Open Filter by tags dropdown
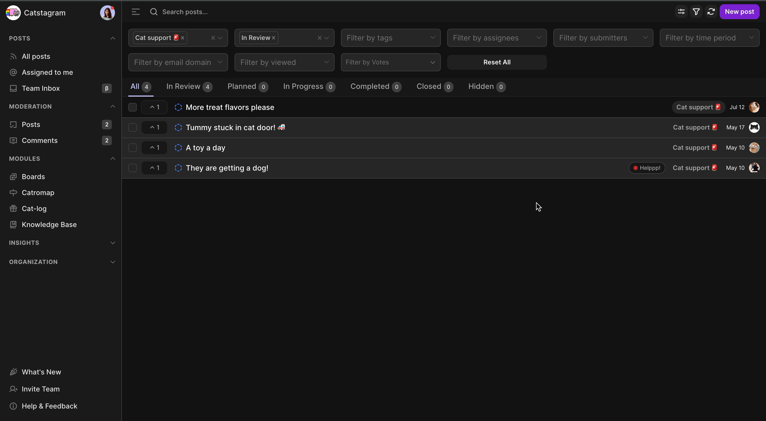Image resolution: width=766 pixels, height=421 pixels. (390, 38)
